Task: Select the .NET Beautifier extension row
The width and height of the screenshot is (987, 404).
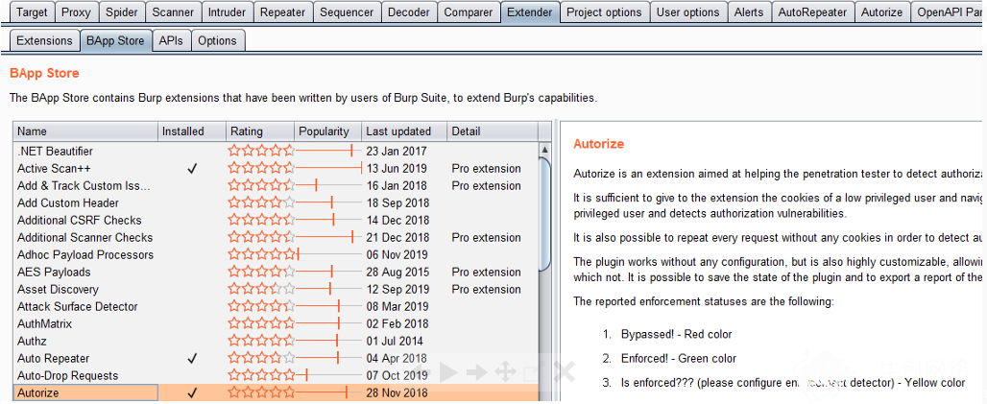Action: (x=276, y=151)
